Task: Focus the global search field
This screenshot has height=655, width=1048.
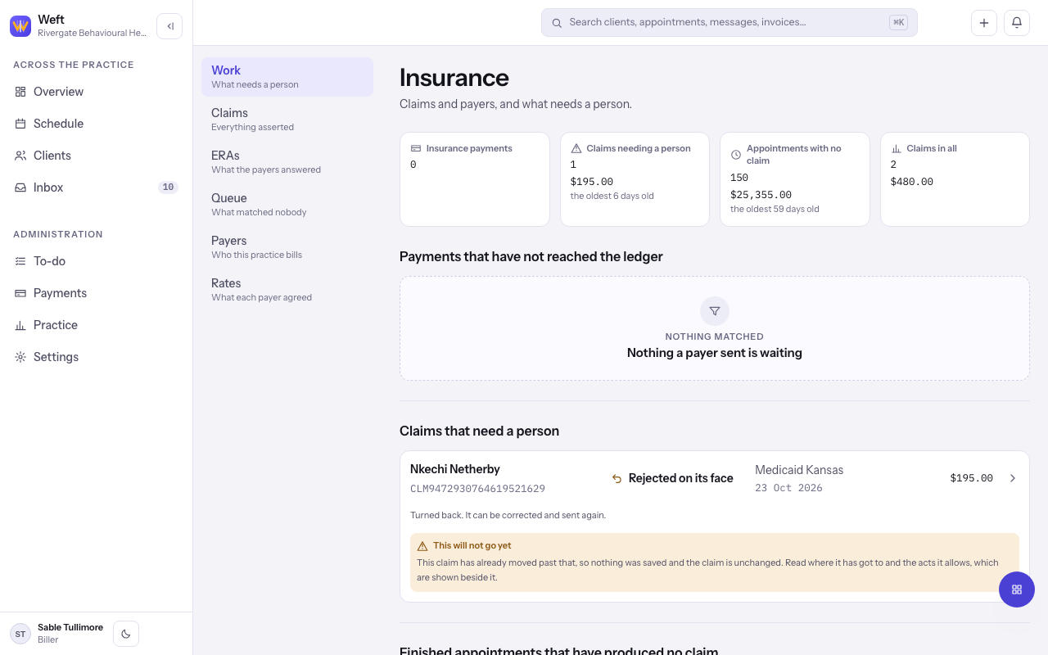Action: tap(729, 23)
